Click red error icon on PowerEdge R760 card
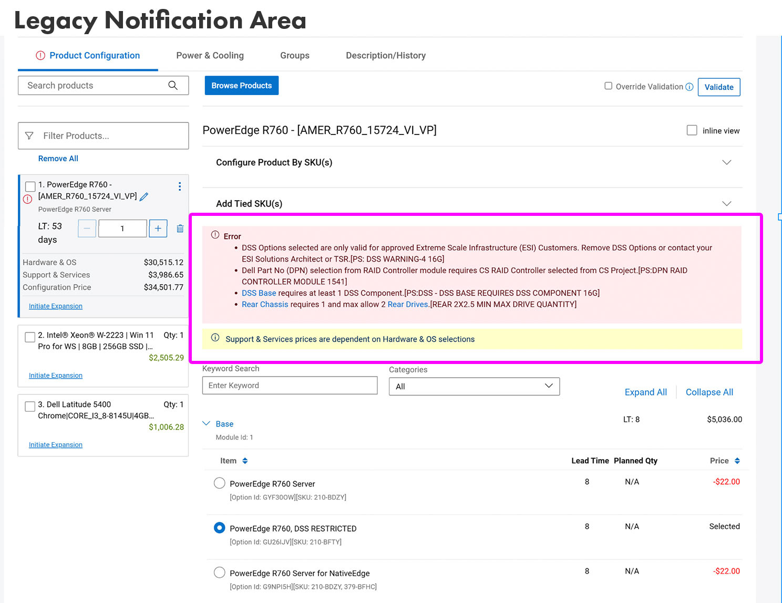The image size is (782, 603). tap(28, 199)
